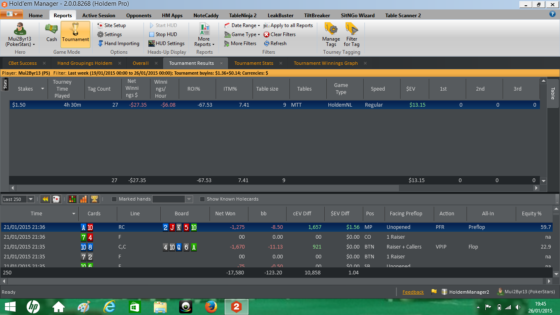Toggle the Marked hands checkbox
Viewport: 560px width, 315px height.
(x=114, y=199)
